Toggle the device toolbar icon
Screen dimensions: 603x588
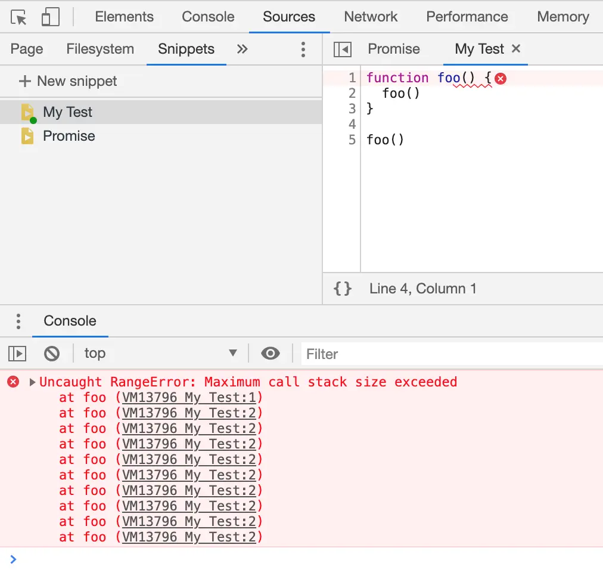tap(51, 17)
